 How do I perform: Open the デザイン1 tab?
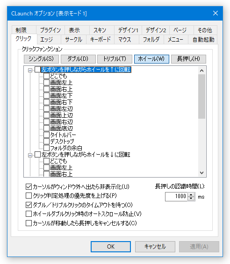(x=128, y=30)
